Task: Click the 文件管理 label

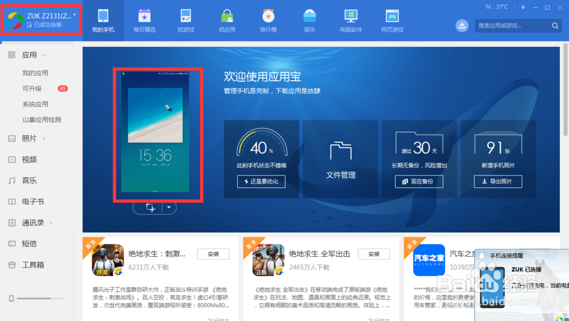Action: point(341,175)
